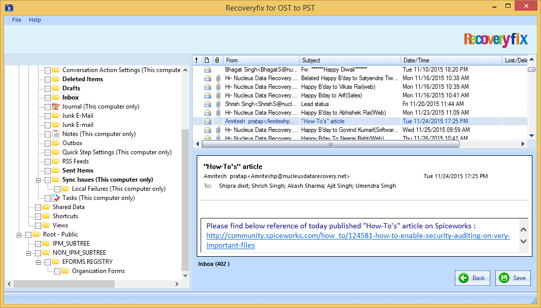
Task: Click folder tree scroll up arrow
Action: click(x=185, y=70)
